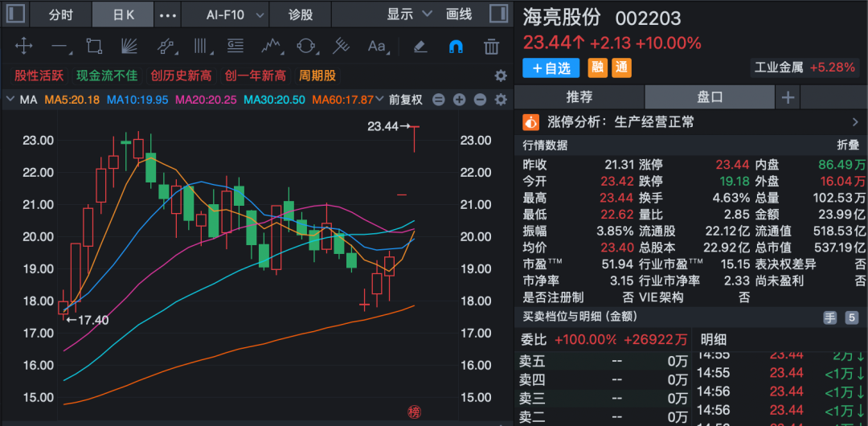Zoom in chart with plus icon

click(x=460, y=100)
